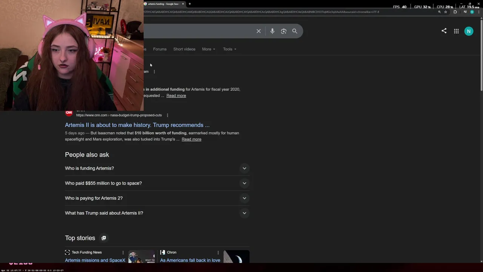Viewport: 483px width, 272px height.
Task: Switch to the Forums tab
Action: click(160, 49)
